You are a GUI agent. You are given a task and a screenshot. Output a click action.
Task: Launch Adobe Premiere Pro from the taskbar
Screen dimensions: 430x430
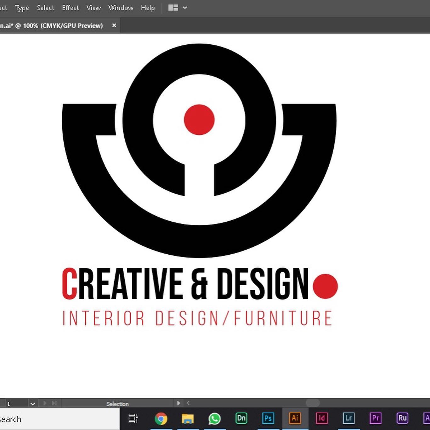pos(376,418)
